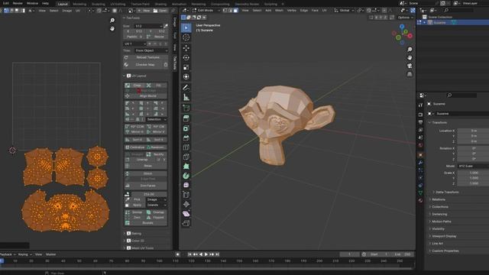This screenshot has width=489, height=275.
Task: Click the UV editor zoom magnifier icon
Action: (112, 21)
